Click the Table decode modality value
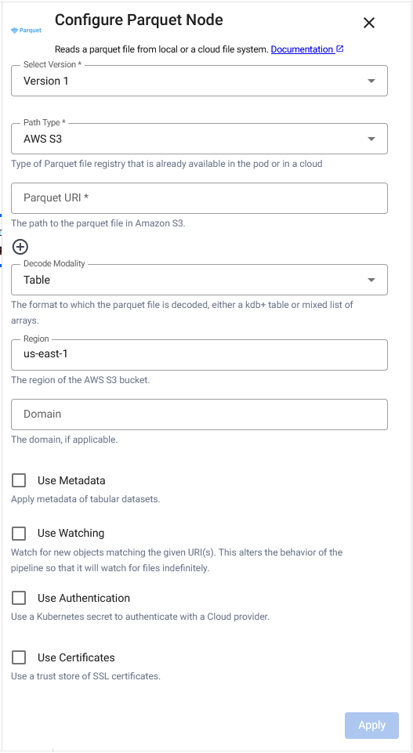 tap(37, 280)
